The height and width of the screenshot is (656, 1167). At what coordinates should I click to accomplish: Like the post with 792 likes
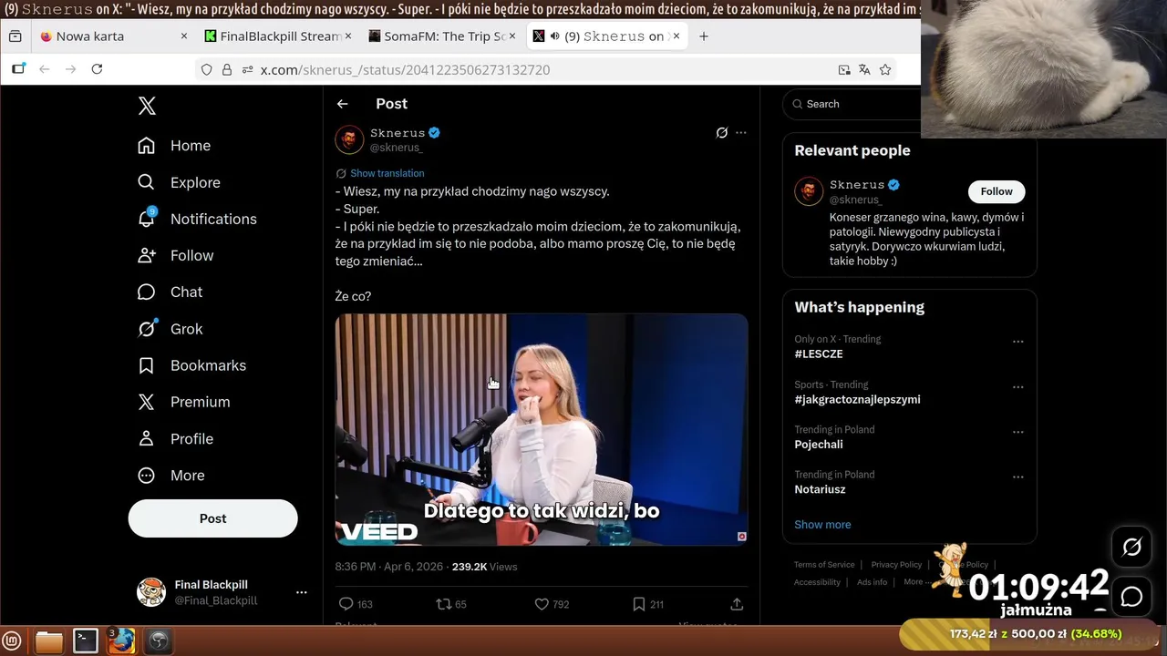(551, 604)
